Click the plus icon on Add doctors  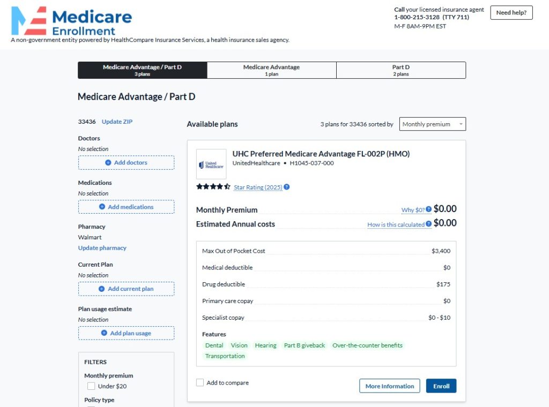[x=108, y=163]
